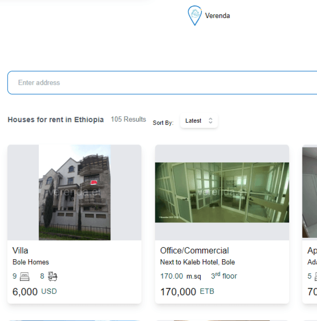Click the Bole Homes location text

click(x=31, y=262)
